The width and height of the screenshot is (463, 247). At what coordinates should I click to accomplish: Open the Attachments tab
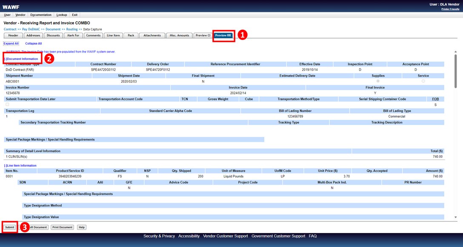[152, 35]
